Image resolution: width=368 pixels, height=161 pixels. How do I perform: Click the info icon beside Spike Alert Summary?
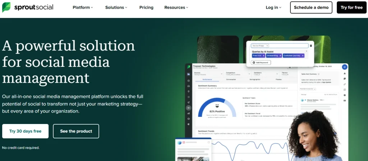318,74
